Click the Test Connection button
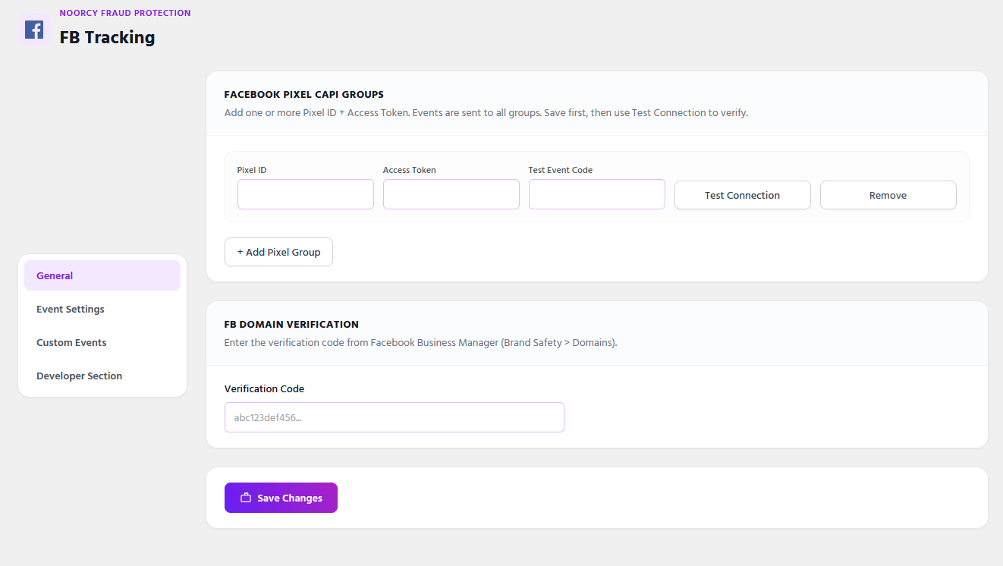The height and width of the screenshot is (566, 1003). click(x=742, y=195)
